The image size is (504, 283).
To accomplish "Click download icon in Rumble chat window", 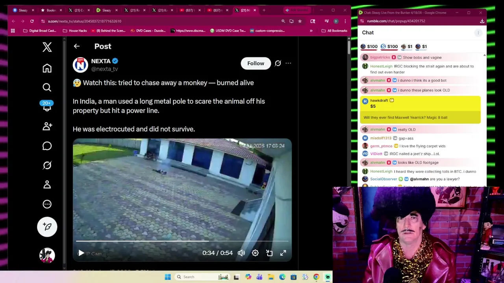I will coord(482,21).
